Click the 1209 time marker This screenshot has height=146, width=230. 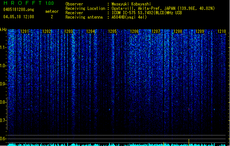200,31
